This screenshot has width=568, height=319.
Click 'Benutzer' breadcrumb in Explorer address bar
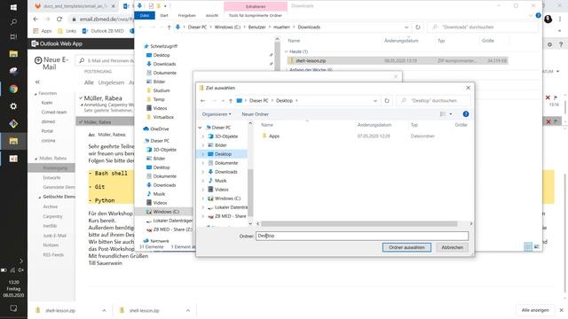(x=256, y=27)
